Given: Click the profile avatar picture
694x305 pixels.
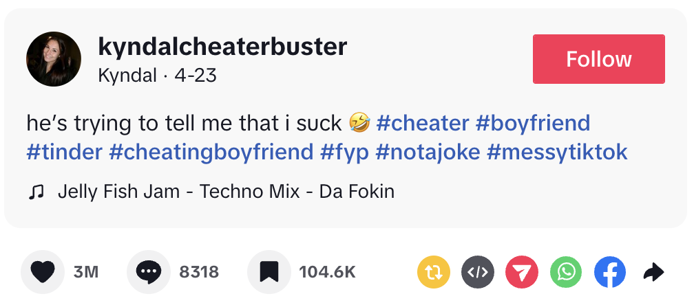Looking at the screenshot, I should (x=54, y=59).
